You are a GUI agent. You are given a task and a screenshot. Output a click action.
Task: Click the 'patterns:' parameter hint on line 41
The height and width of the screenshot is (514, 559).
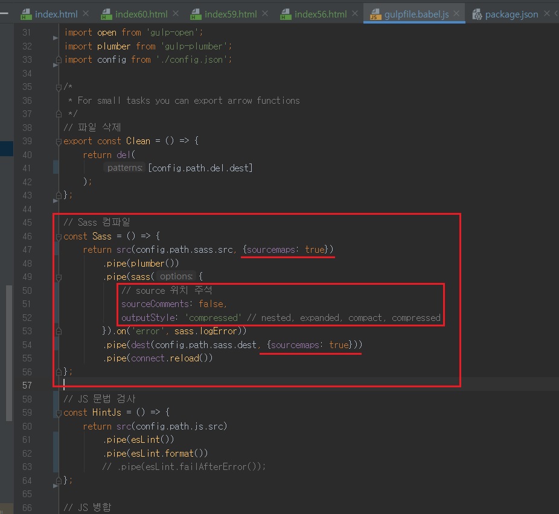(125, 168)
